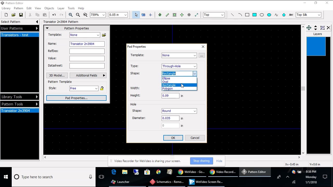Click the Undo arrow in the toolbar
Image resolution: width=333 pixels, height=187 pixels.
54,15
